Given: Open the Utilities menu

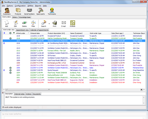Looking at the screenshot, I should 30,6.
